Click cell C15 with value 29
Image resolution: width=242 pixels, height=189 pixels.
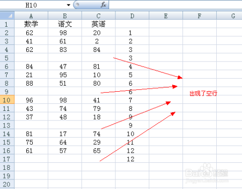point(98,142)
